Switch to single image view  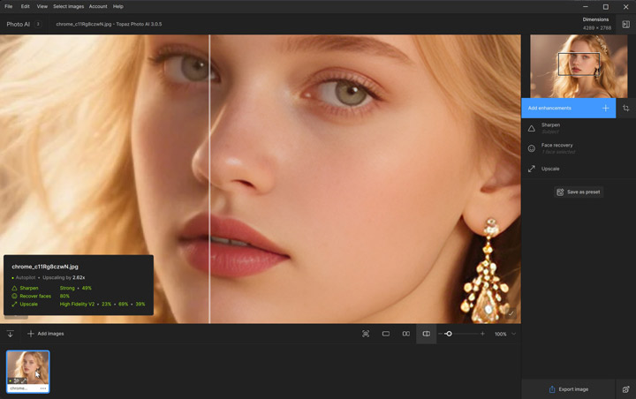pyautogui.click(x=386, y=334)
